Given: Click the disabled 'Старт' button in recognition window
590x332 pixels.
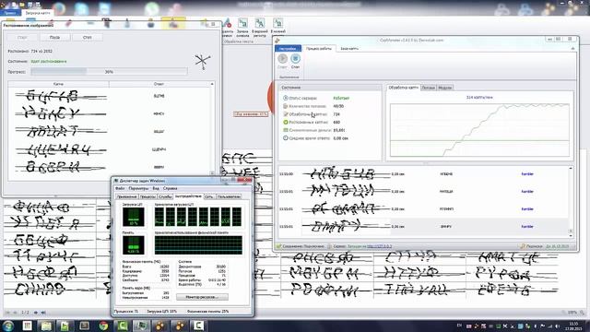Looking at the screenshot, I should 22,37.
